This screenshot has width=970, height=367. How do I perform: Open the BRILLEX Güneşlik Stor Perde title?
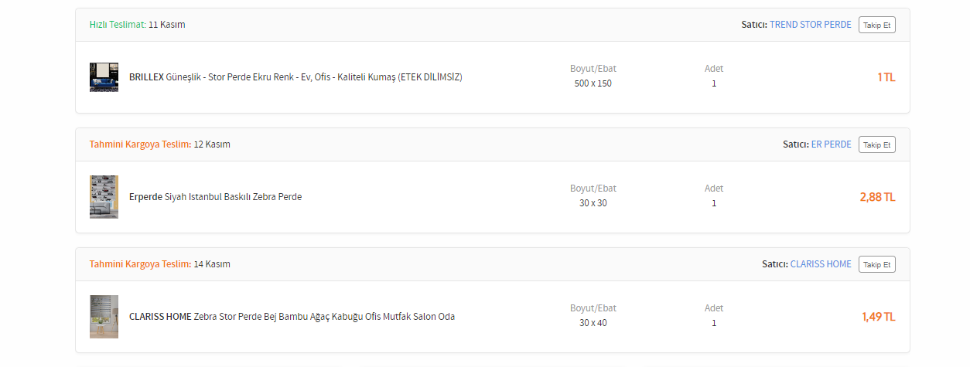(x=295, y=77)
